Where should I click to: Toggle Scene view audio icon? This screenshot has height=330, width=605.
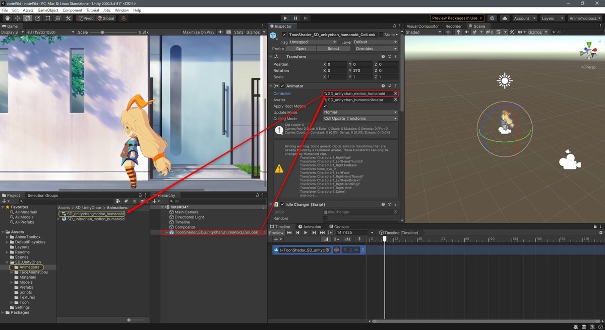466,32
